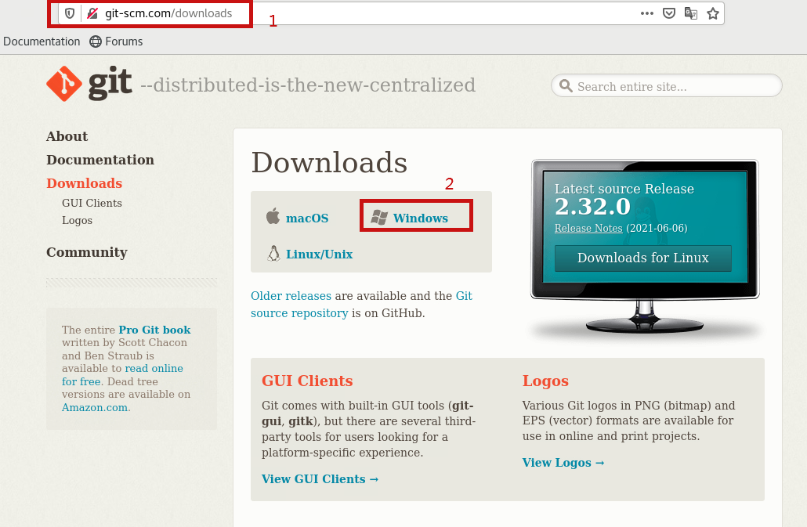Click the Linux penguin icon
Screen dimensions: 807x527
click(273, 254)
